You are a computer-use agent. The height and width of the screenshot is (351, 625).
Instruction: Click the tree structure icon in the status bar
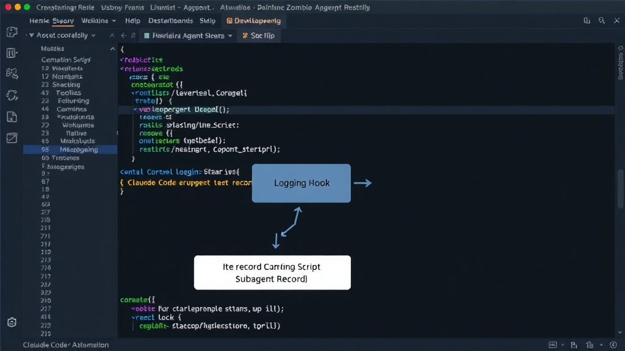coord(590,345)
